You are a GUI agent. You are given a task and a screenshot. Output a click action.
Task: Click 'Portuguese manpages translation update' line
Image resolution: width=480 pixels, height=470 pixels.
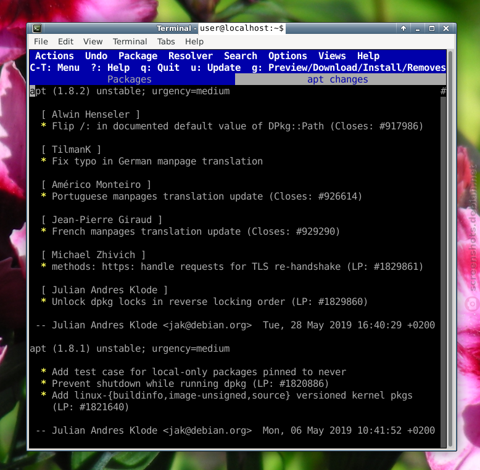coord(201,197)
